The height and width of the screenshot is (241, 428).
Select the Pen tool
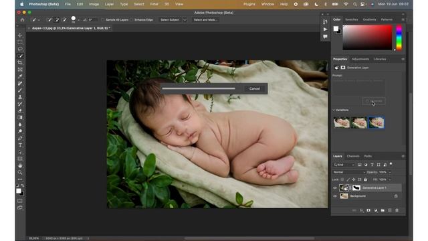[20, 139]
